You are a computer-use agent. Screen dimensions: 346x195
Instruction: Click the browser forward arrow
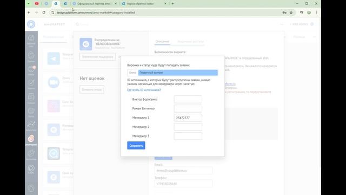click(36, 12)
